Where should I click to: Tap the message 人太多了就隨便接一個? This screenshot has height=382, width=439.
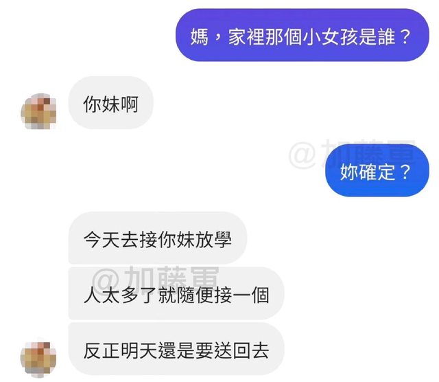176,293
